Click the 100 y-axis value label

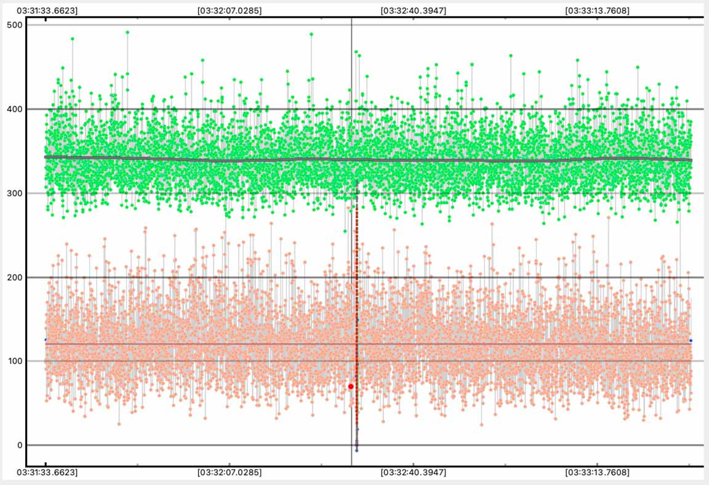(x=14, y=361)
